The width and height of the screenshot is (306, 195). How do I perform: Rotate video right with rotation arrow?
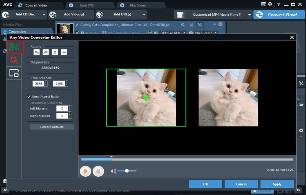tap(46, 52)
